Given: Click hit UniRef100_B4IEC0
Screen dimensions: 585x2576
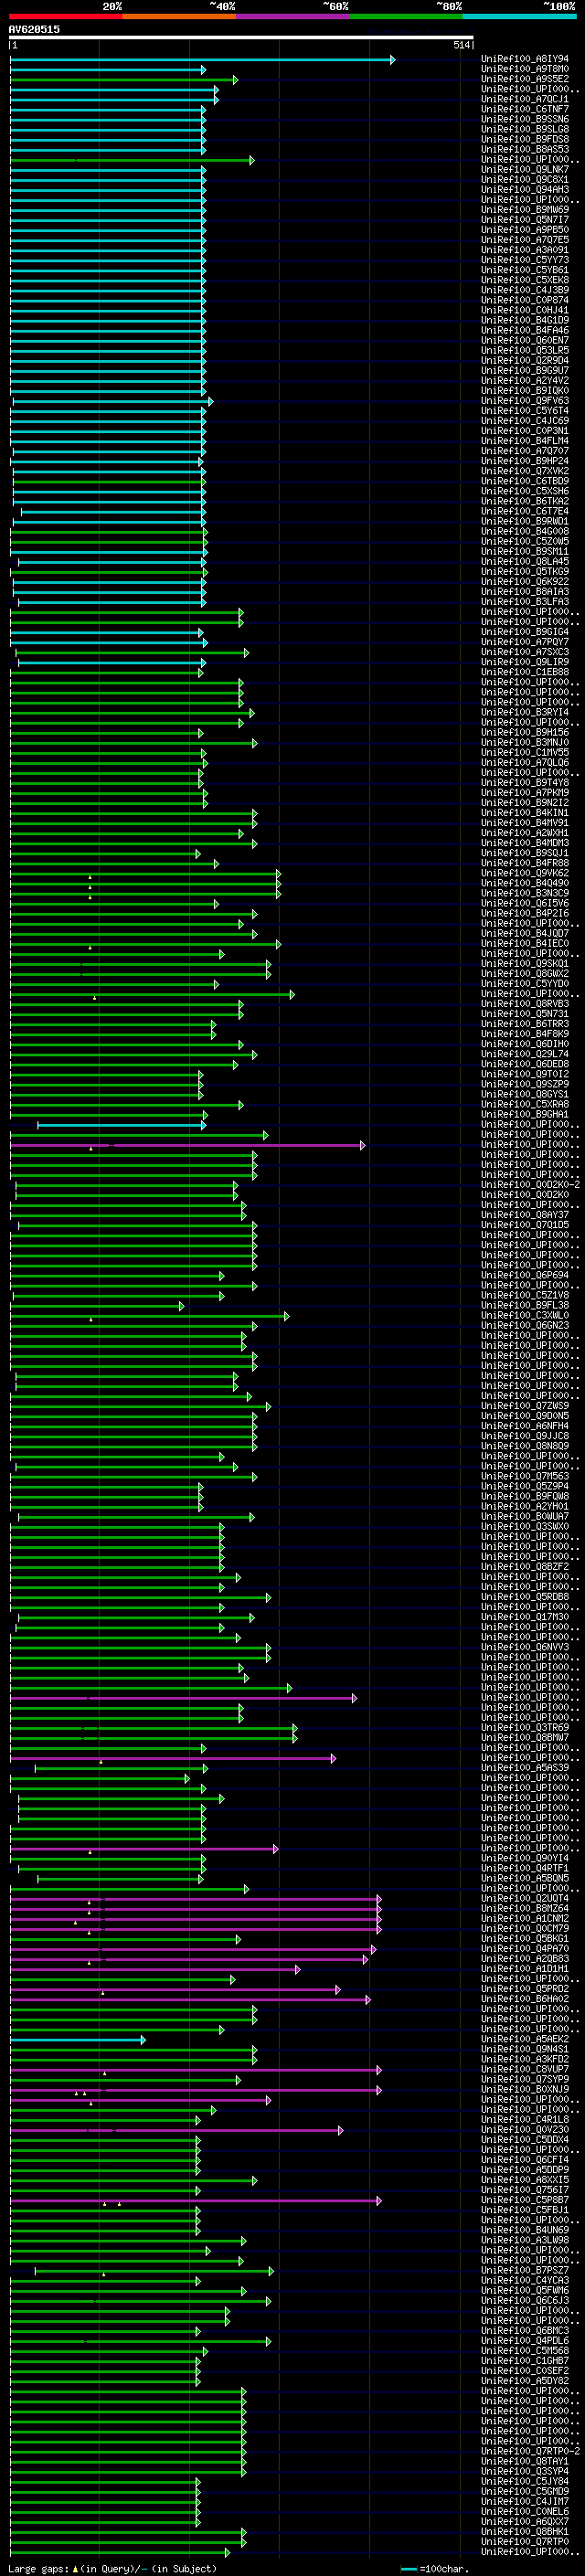Looking at the screenshot, I should [x=524, y=943].
